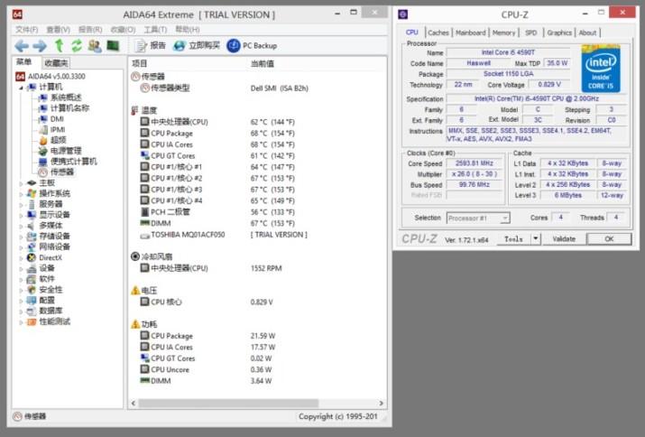Click the horizontal scrollbar left arrow
Screen dimensions: 645x437
(134, 404)
